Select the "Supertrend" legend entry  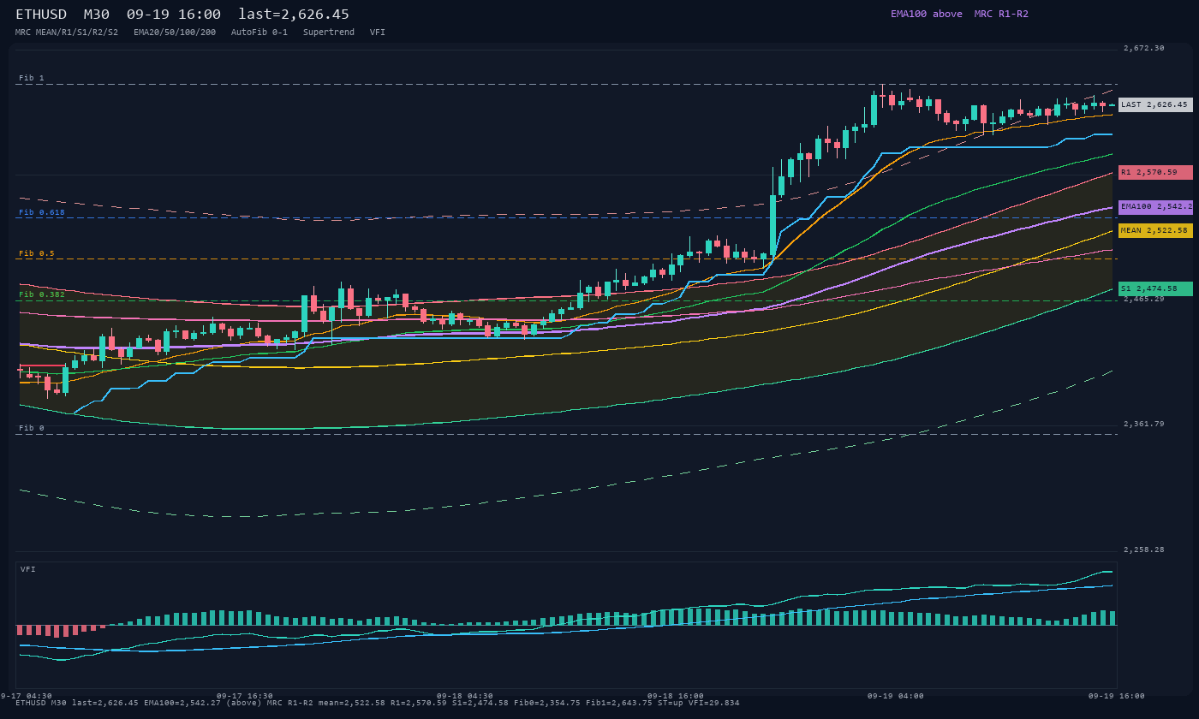click(x=329, y=32)
